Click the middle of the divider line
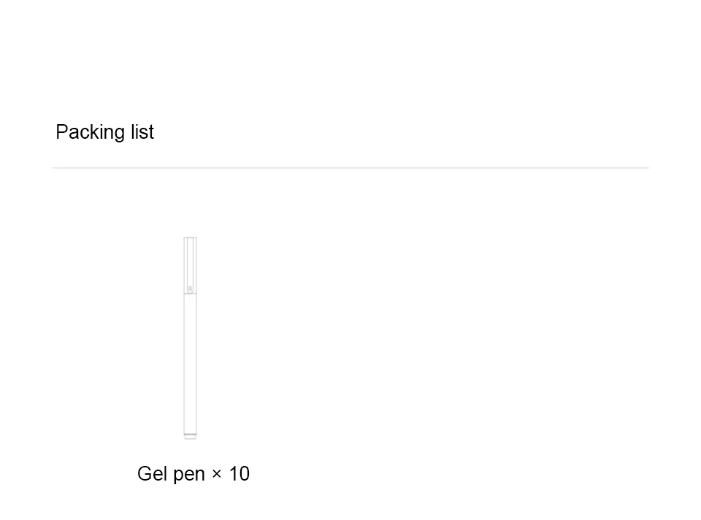The width and height of the screenshot is (701, 520). pos(350,168)
